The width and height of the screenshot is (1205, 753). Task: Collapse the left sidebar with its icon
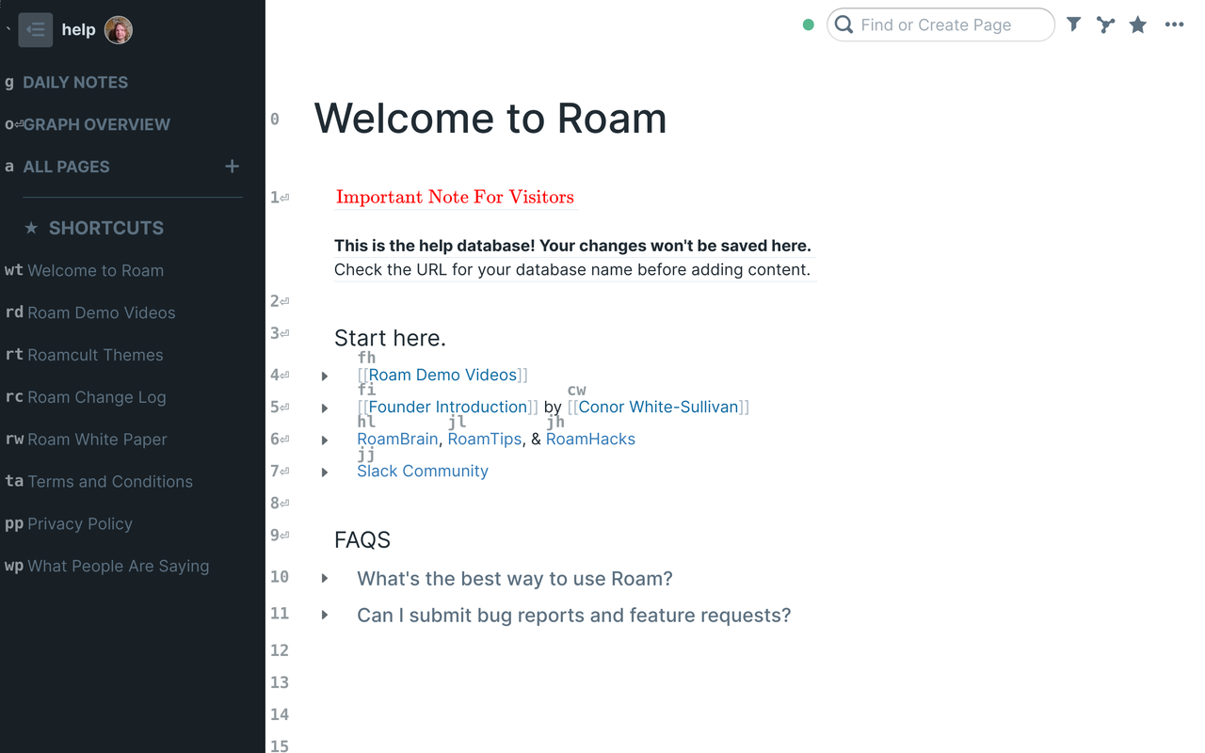coord(35,29)
